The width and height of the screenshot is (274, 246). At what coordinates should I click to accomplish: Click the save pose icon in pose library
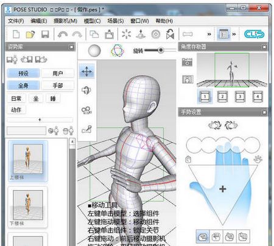click(x=12, y=60)
